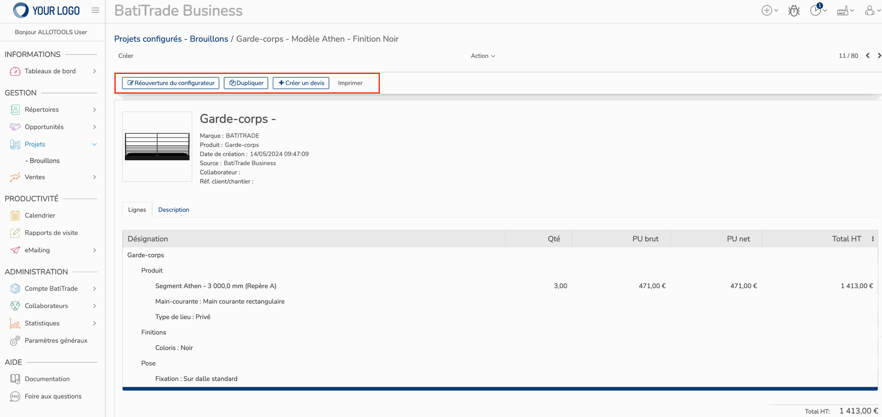Click Réouverture du configurateur button
Screen dimensions: 882x417
click(x=170, y=83)
